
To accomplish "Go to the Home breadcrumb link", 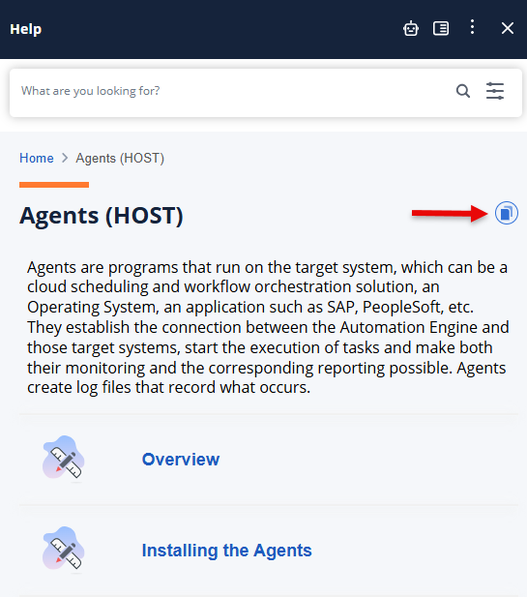I will [37, 158].
